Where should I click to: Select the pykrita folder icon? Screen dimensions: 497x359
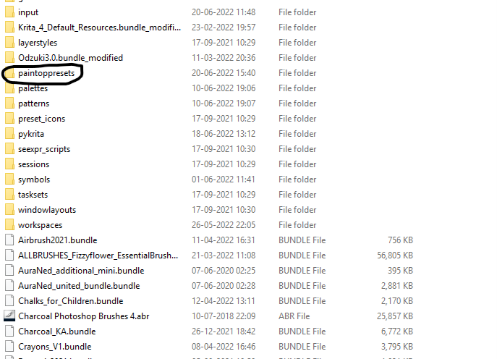click(9, 133)
